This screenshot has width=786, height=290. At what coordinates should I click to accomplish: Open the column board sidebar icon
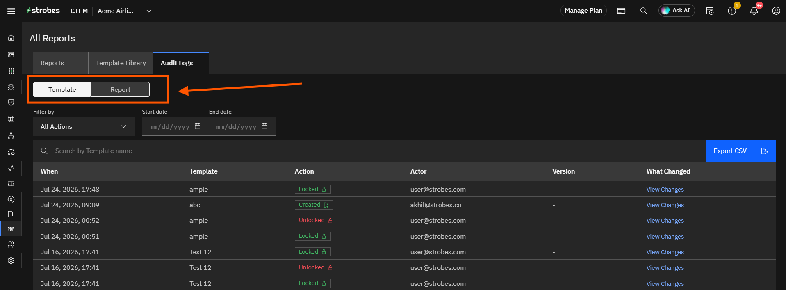[11, 214]
